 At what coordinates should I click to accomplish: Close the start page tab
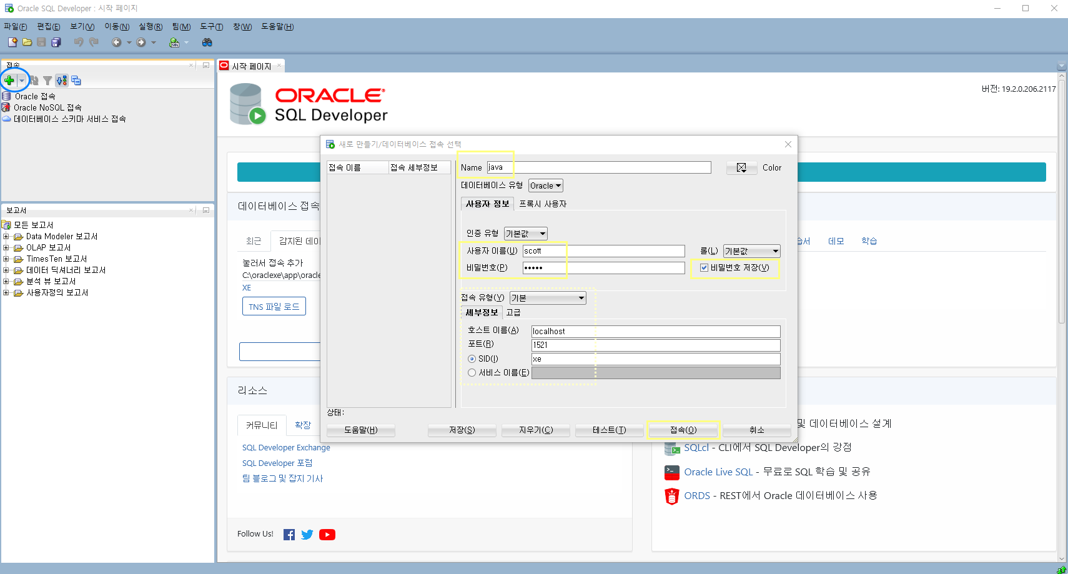[279, 66]
